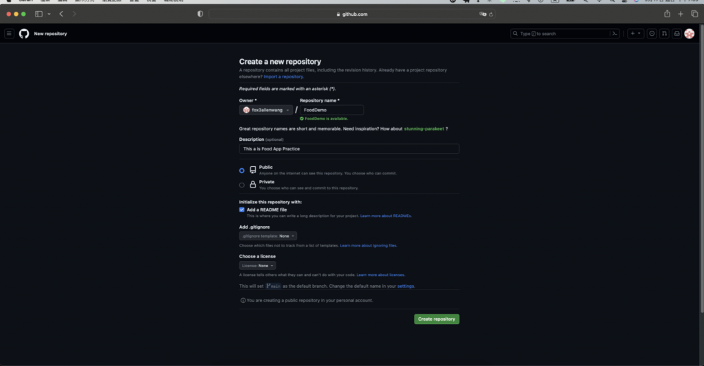Click the github.com address bar
The width and height of the screenshot is (704, 366).
(x=352, y=14)
